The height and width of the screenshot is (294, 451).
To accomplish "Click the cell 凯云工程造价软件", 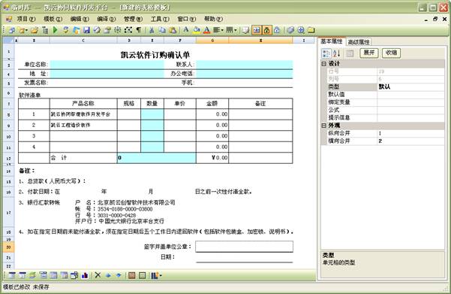I will 83,125.
